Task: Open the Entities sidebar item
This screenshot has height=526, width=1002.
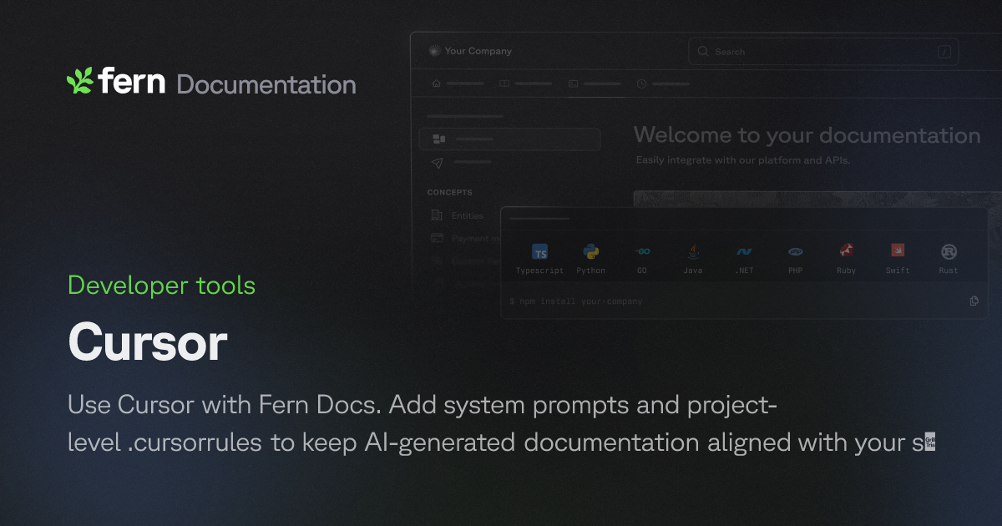Action: tap(458, 215)
